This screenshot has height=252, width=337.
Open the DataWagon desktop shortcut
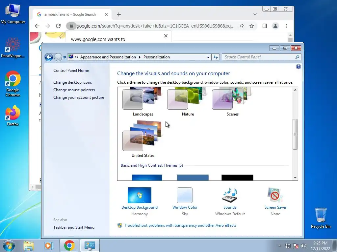13,48
